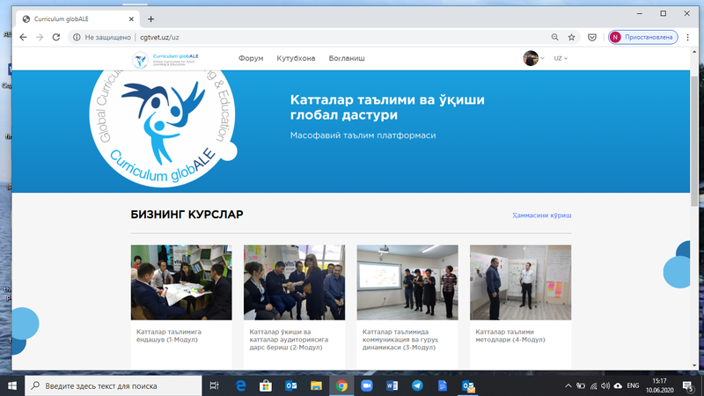
Task: Expand the user avatar dropdown
Action: (x=535, y=59)
